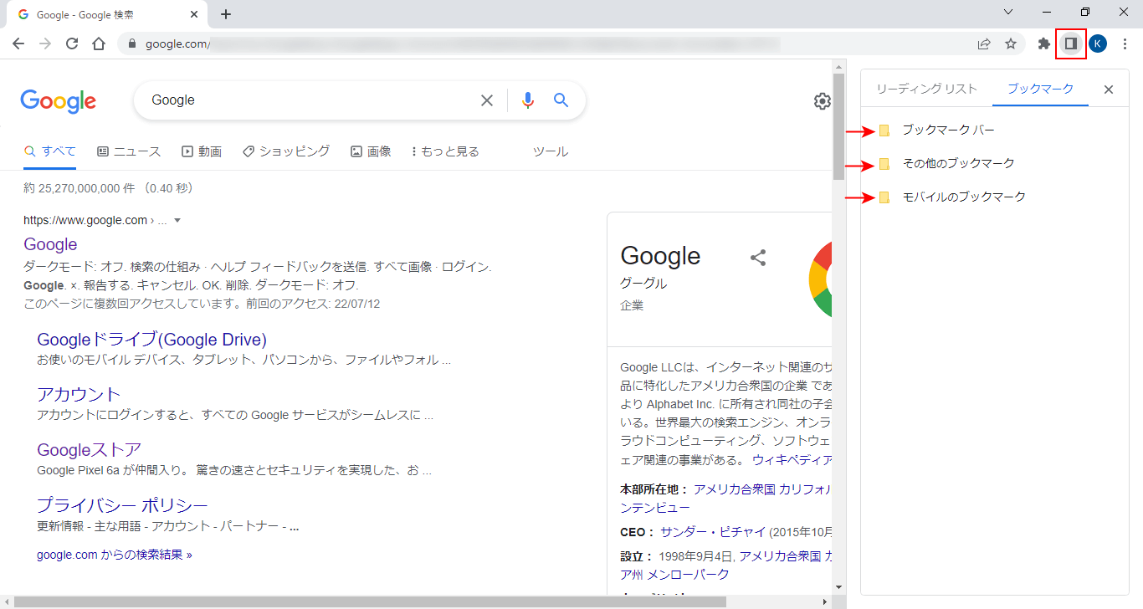Open Google settings gear icon
This screenshot has width=1143, height=609.
823,101
